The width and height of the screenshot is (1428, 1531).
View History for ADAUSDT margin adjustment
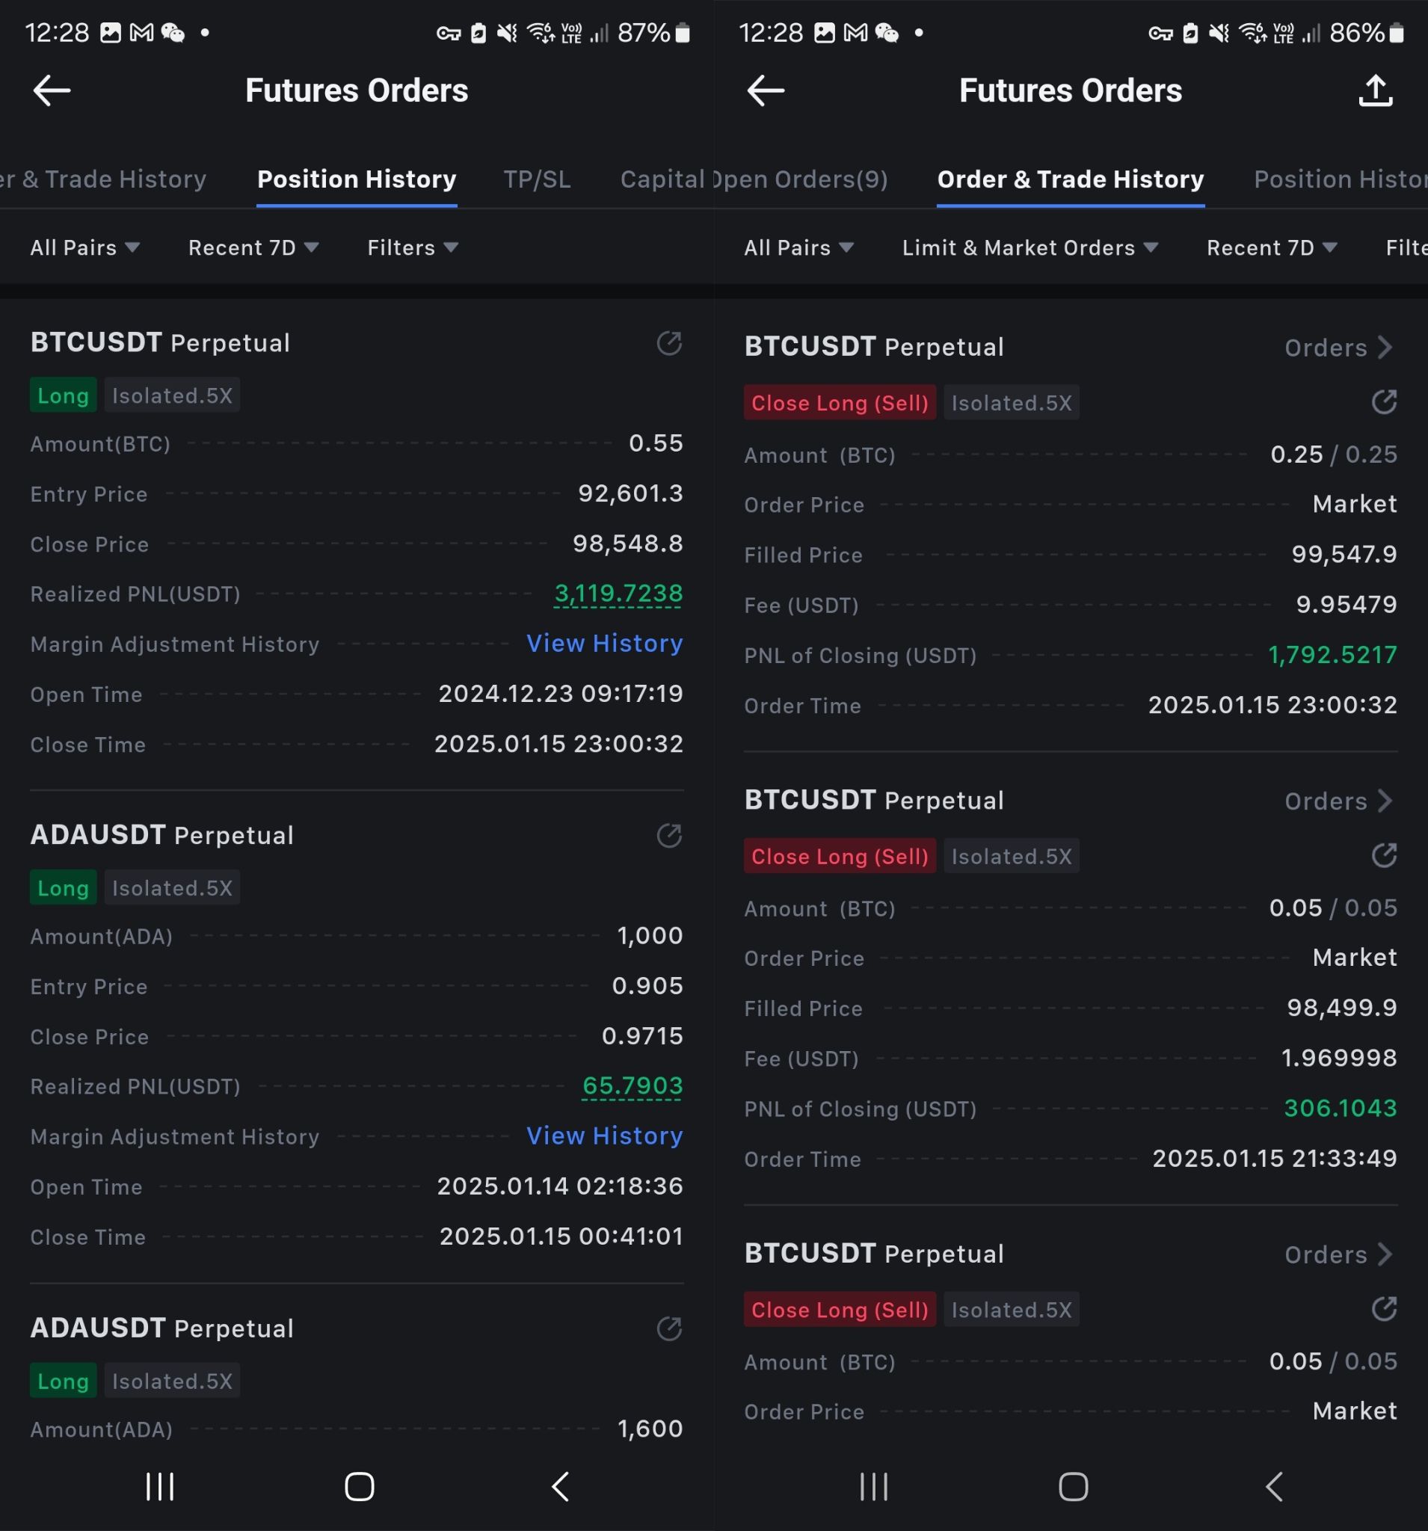click(604, 1136)
